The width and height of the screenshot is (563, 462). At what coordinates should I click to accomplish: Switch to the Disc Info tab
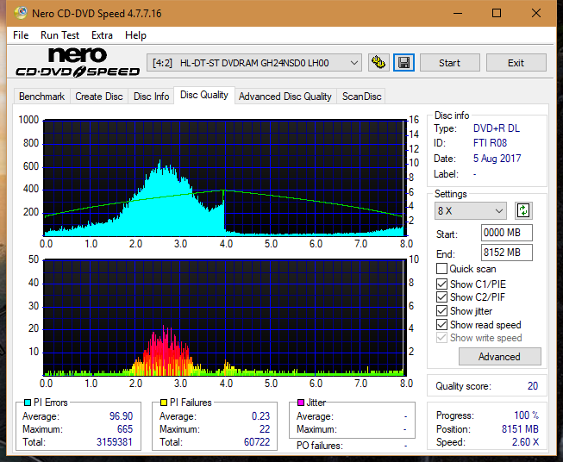click(x=151, y=97)
